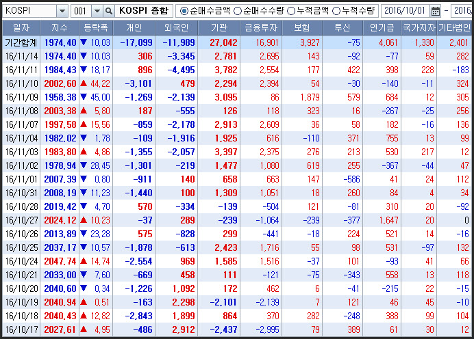Select the 누적수량 radio button

point(336,11)
